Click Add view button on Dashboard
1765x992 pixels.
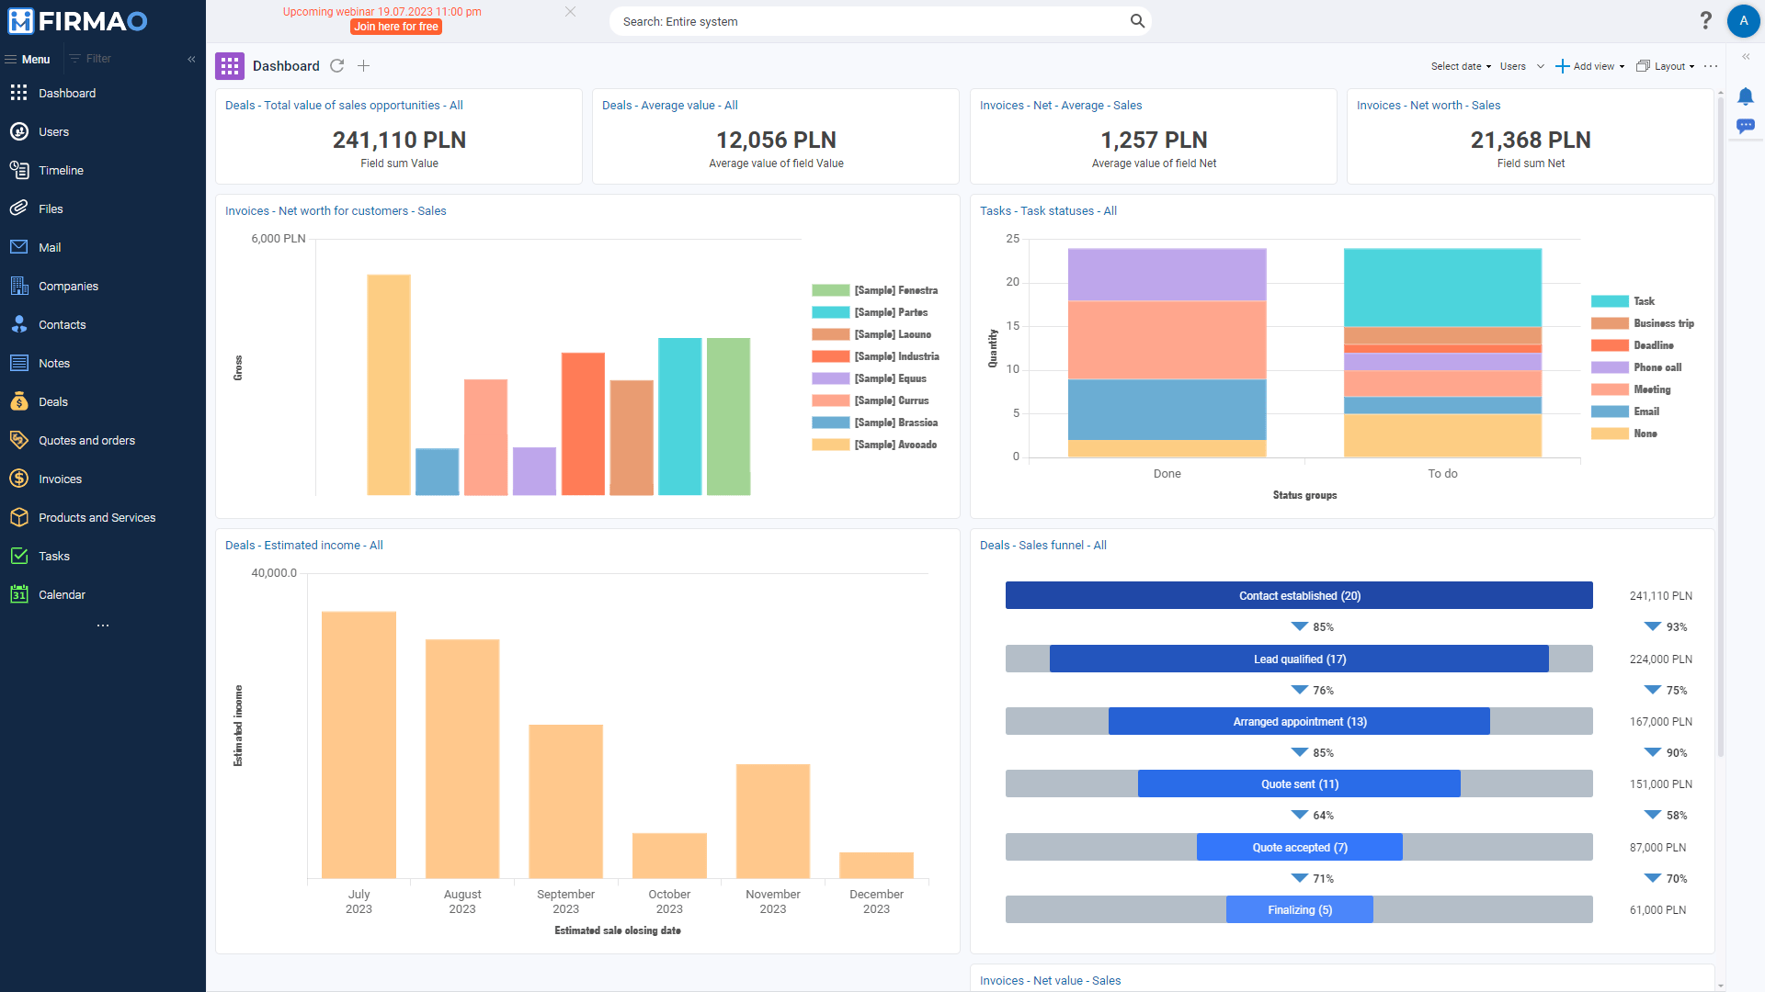coord(1589,65)
